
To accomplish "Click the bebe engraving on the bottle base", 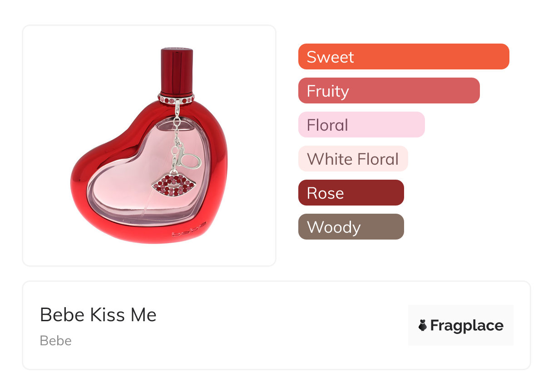I will click(x=189, y=230).
